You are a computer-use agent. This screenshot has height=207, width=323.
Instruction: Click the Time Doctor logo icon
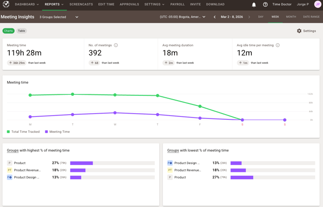6,4
